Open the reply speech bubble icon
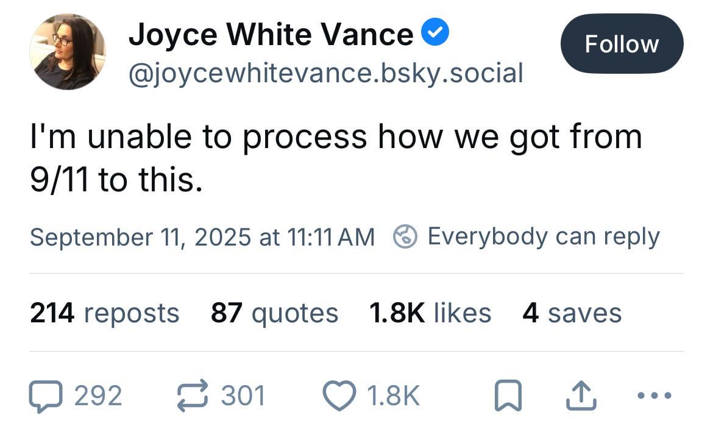Viewport: 713px width, 443px height. click(46, 395)
